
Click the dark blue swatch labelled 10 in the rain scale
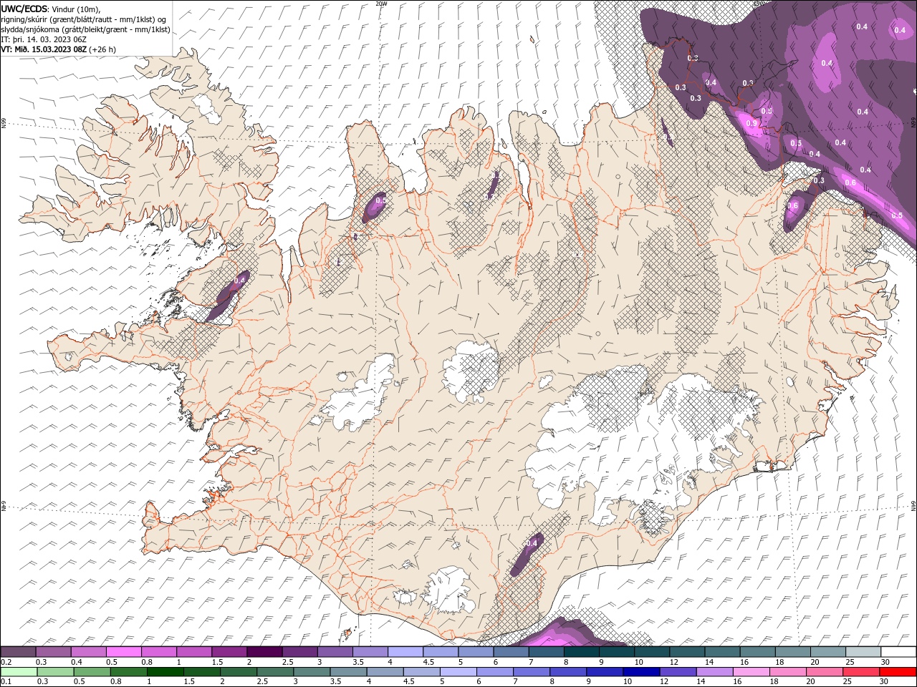click(x=641, y=672)
